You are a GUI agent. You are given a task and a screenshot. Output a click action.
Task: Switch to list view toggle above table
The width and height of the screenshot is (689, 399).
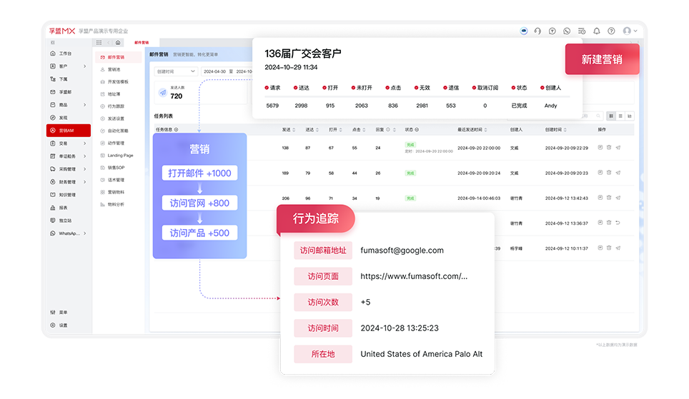[620, 116]
